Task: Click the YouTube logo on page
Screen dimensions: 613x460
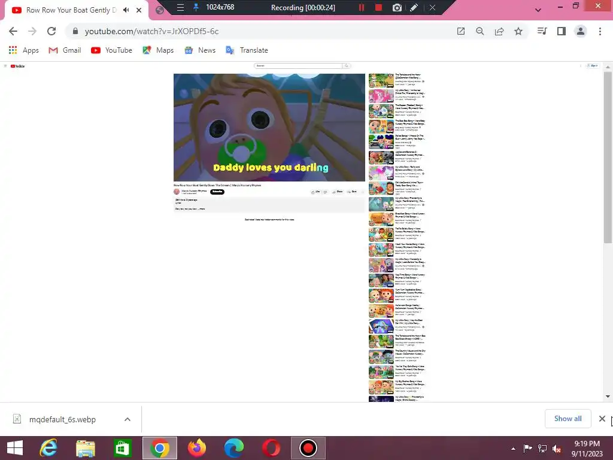Action: (x=17, y=66)
